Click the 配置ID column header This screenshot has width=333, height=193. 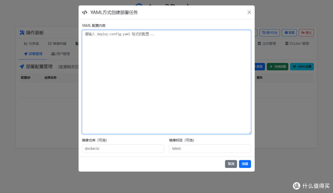click(x=26, y=78)
